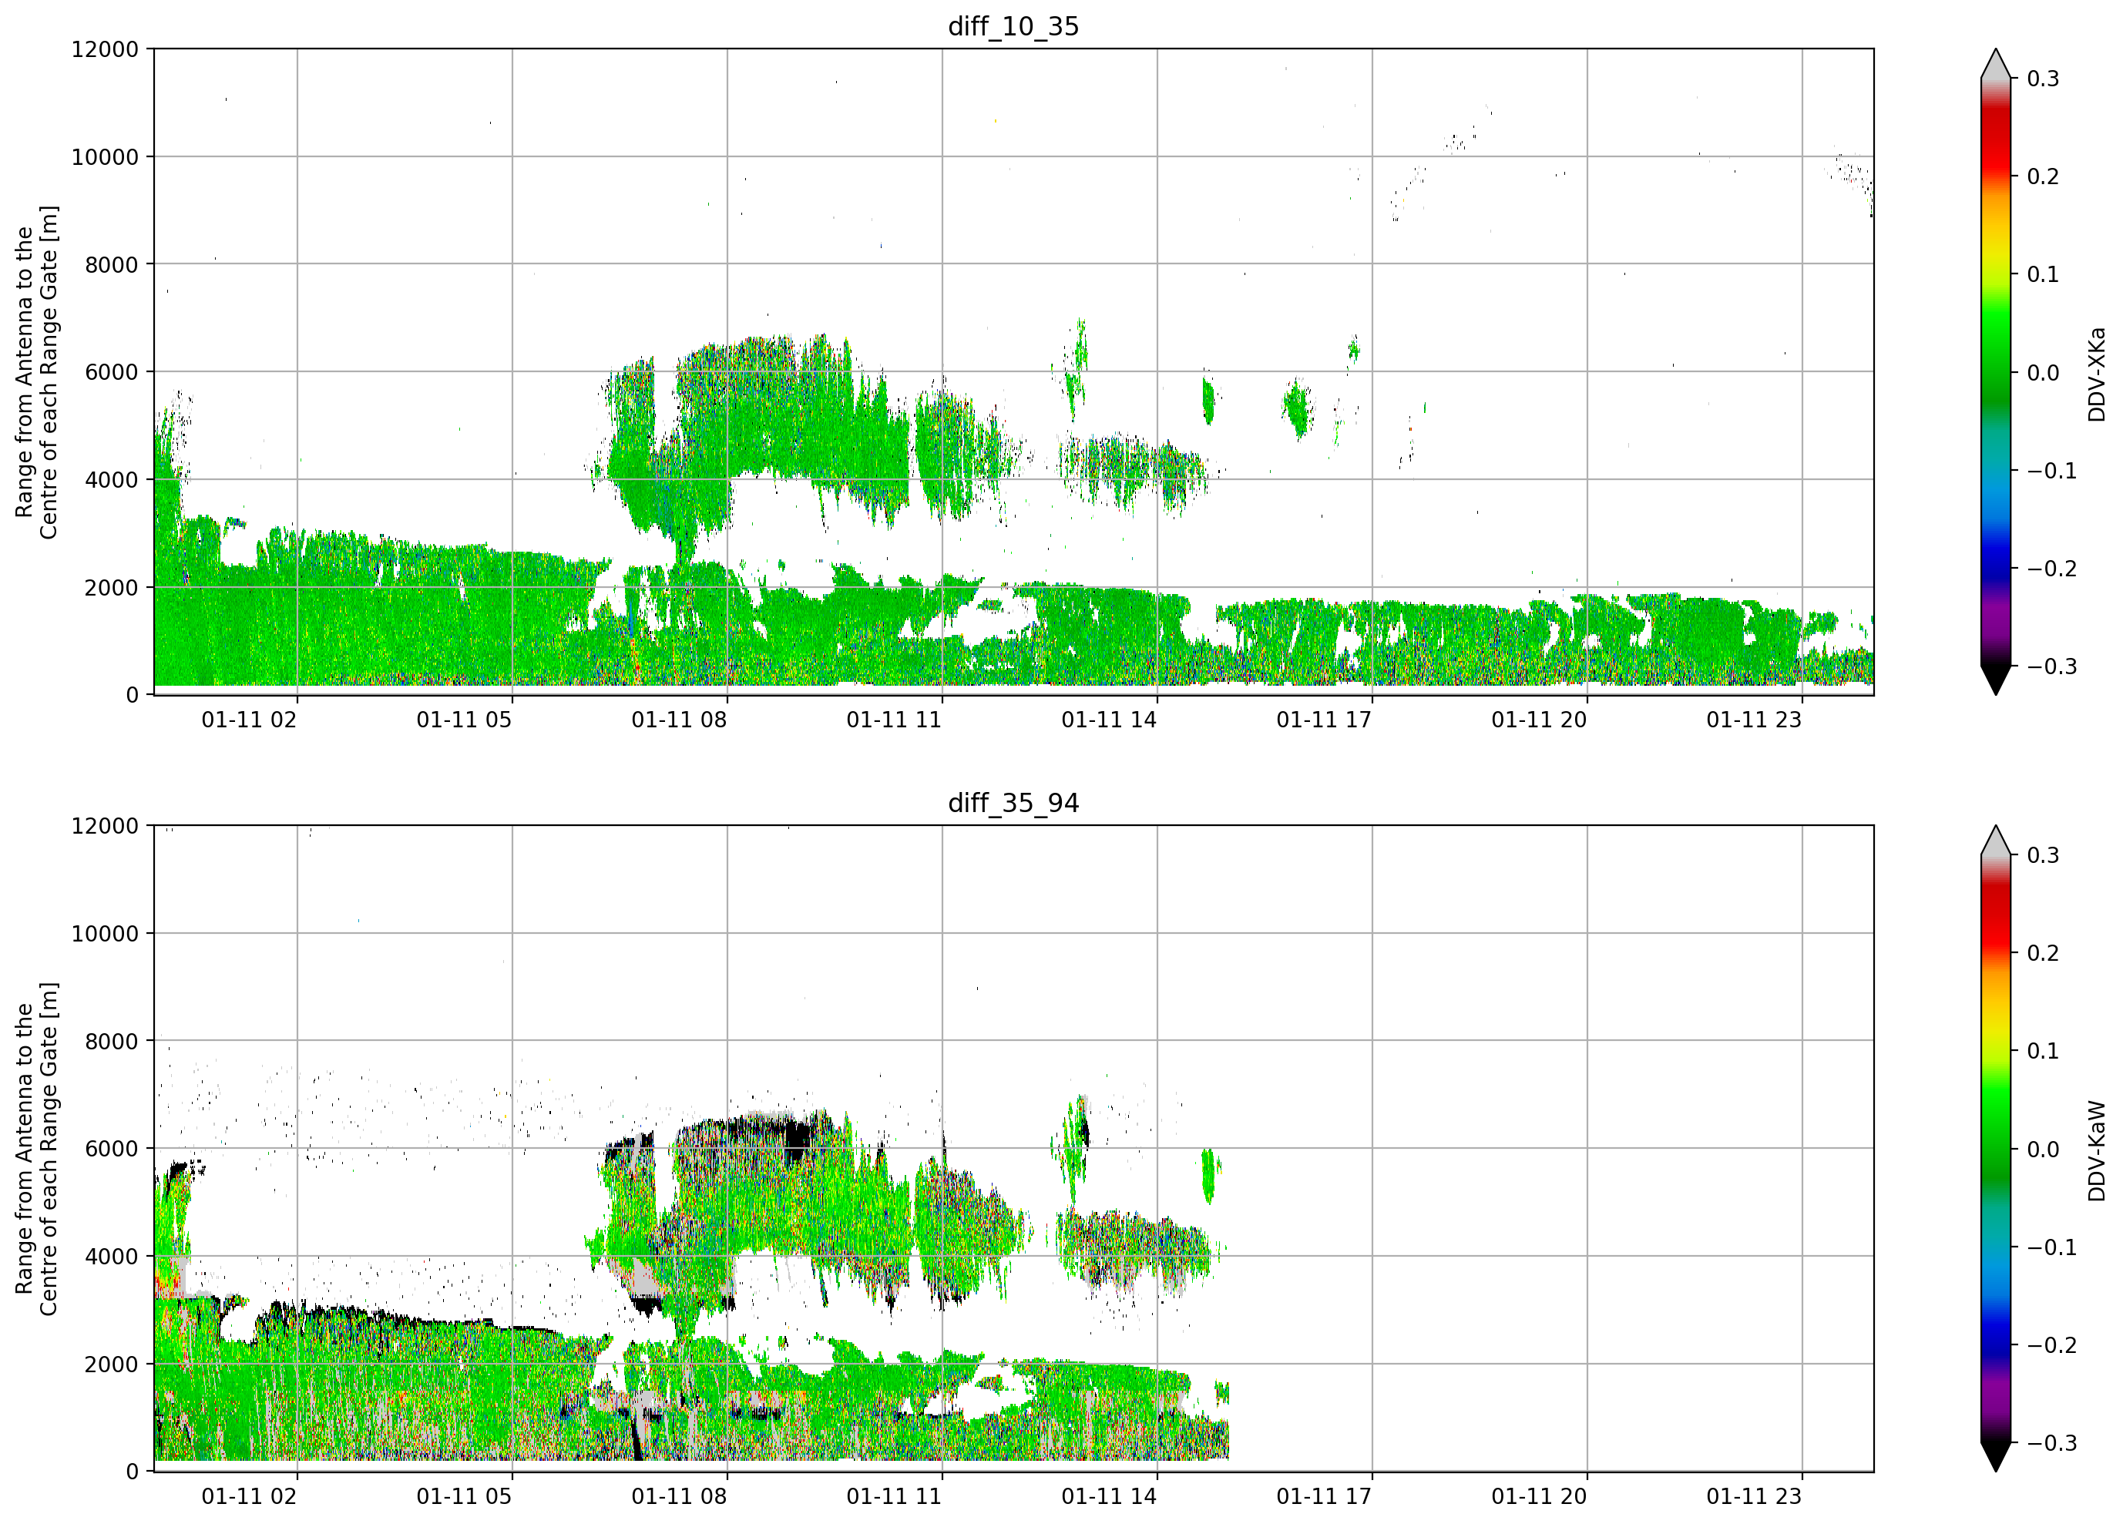
Task: Click the 0.1 tick label on bottom colorbar
Action: (2044, 1051)
